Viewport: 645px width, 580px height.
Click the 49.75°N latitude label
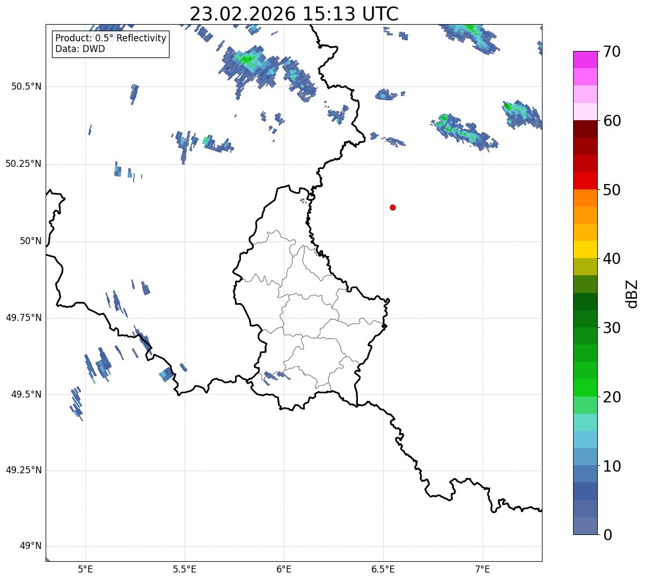point(24,318)
